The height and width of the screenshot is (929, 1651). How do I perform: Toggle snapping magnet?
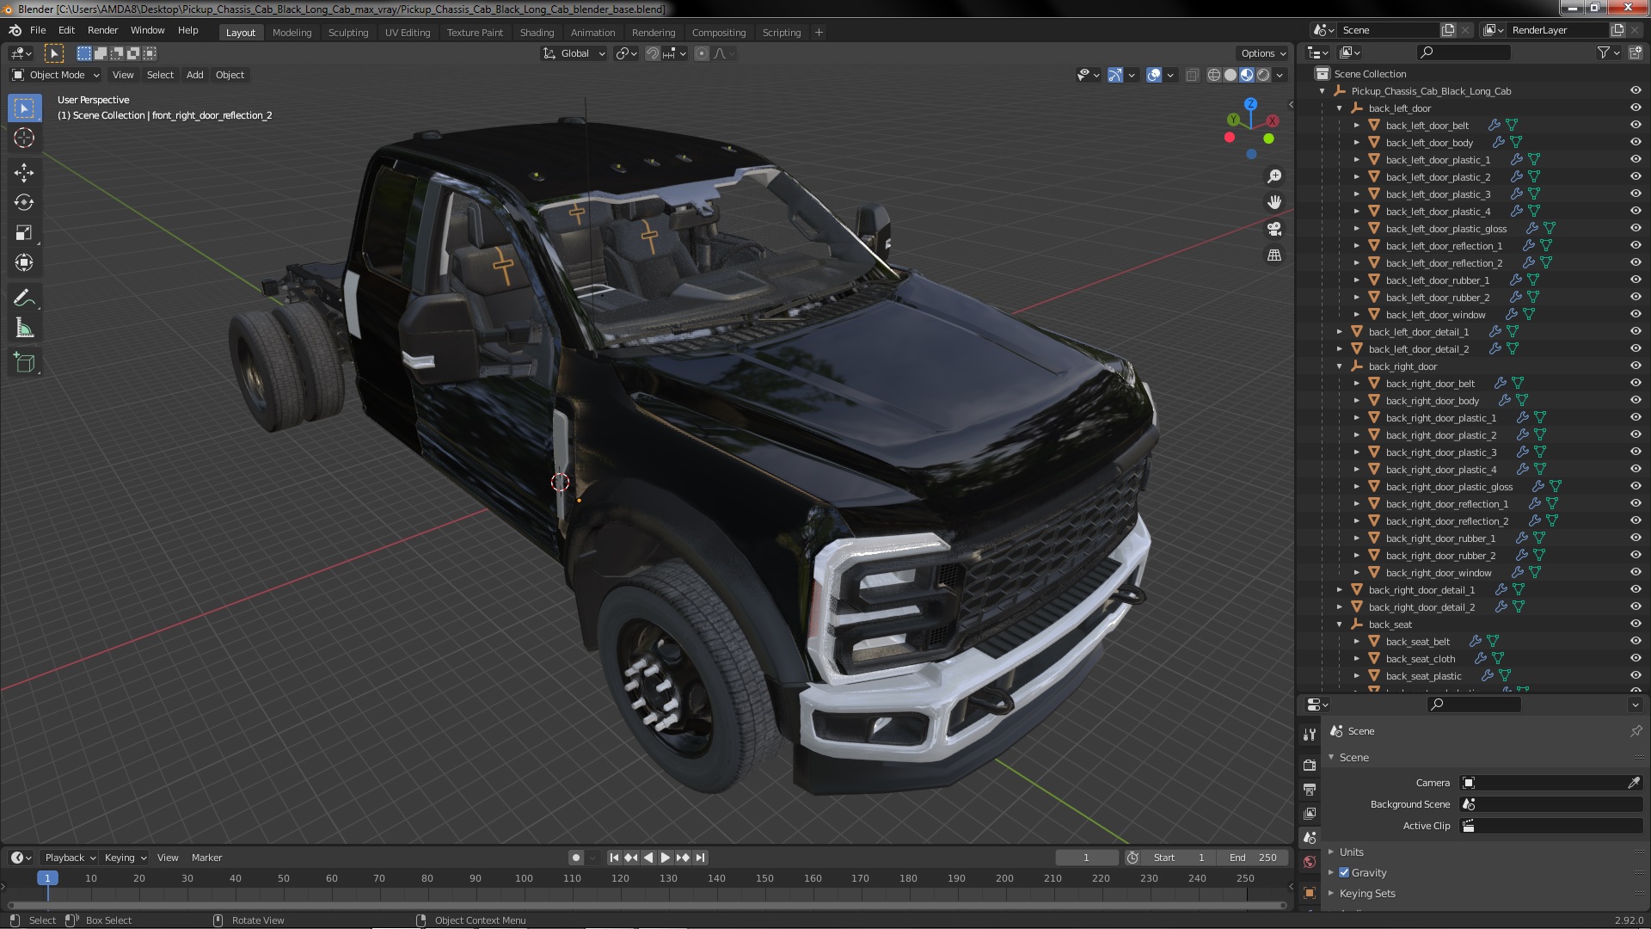[x=653, y=53]
